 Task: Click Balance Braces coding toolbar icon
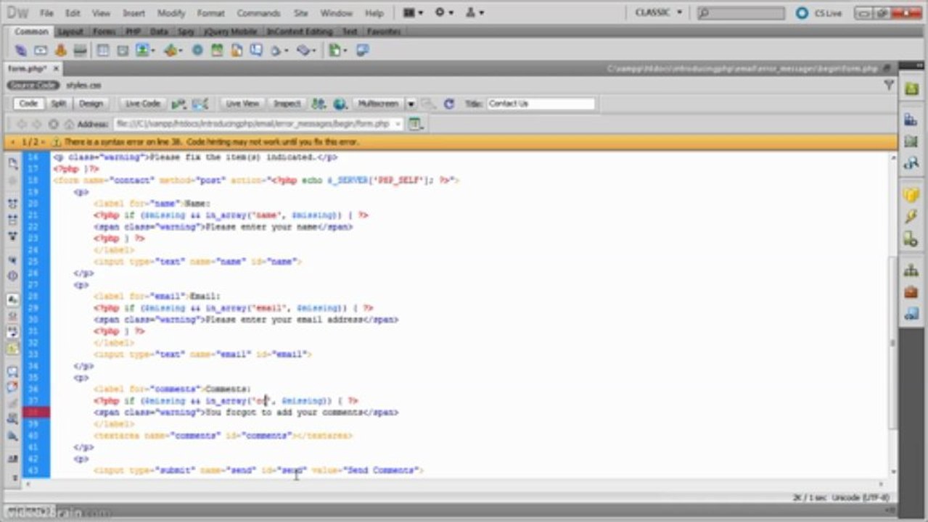coord(12,275)
